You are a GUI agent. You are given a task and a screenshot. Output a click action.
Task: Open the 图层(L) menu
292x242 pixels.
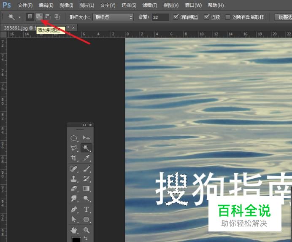(87, 5)
